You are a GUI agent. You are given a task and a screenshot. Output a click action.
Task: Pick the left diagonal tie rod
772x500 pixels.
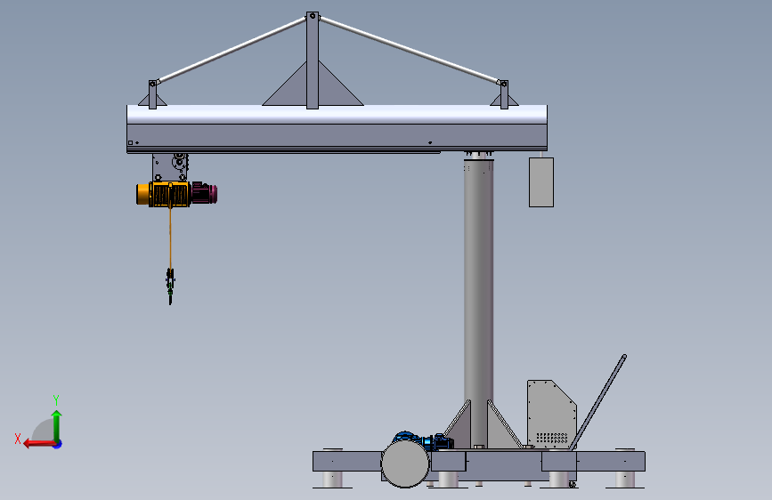(x=232, y=50)
